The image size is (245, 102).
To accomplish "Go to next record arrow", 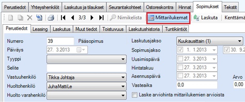I will (92, 18).
